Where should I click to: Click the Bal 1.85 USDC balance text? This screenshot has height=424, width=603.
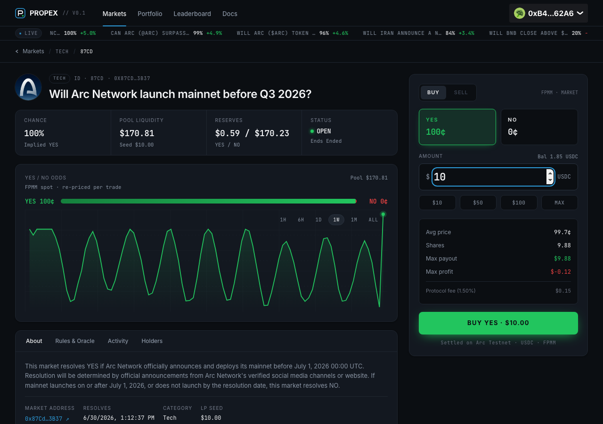point(558,157)
